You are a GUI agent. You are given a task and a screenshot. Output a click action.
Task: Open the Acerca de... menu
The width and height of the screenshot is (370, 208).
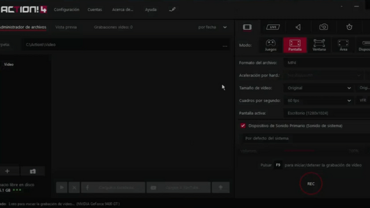(123, 10)
